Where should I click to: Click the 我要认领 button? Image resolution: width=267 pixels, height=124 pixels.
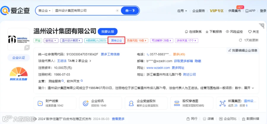(108, 32)
